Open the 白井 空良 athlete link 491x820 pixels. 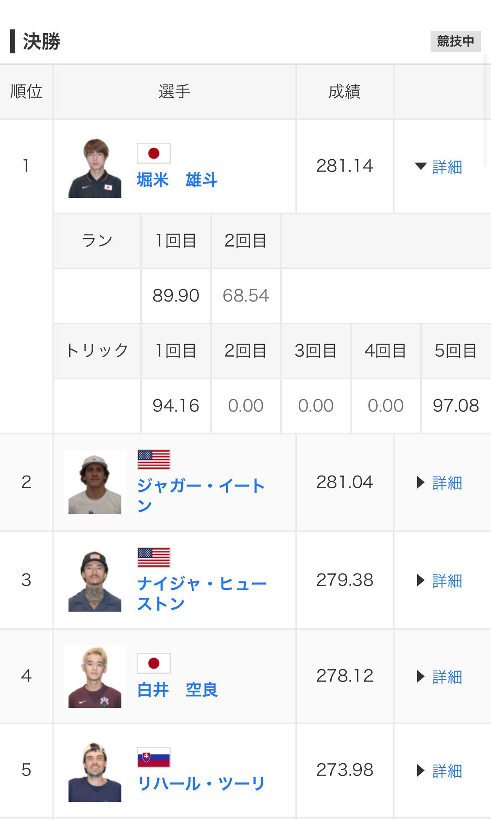click(177, 689)
